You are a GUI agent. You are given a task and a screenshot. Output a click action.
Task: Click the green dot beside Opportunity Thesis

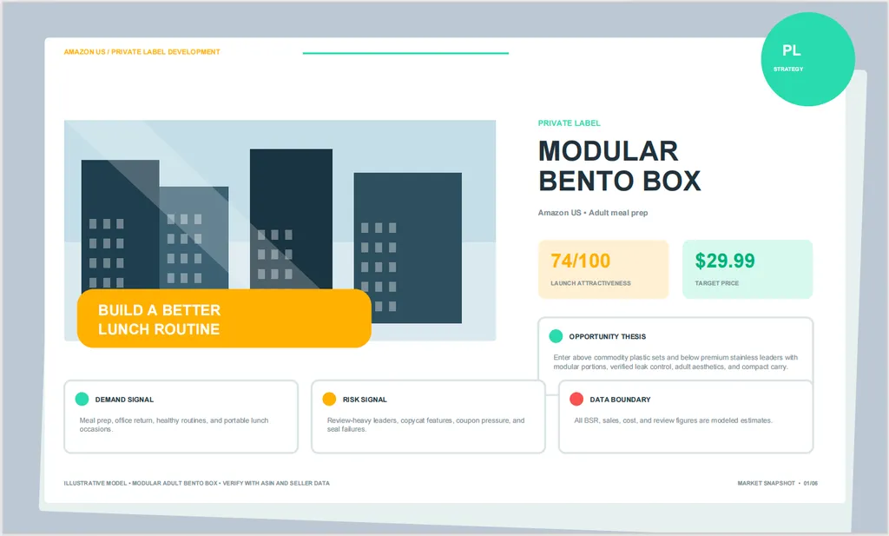coord(556,336)
